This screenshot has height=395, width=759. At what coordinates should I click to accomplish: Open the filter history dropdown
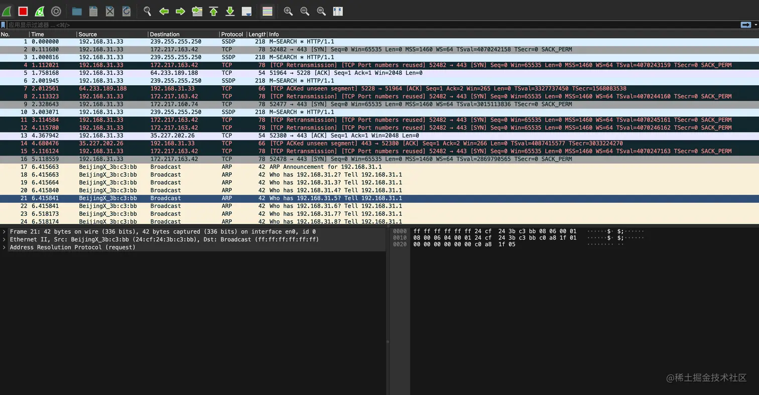coord(755,25)
